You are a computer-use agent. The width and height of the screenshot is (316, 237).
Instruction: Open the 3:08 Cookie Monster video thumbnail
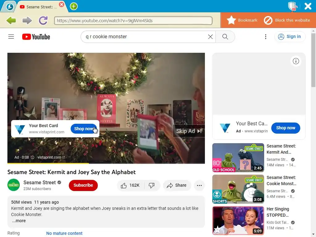(x=238, y=189)
